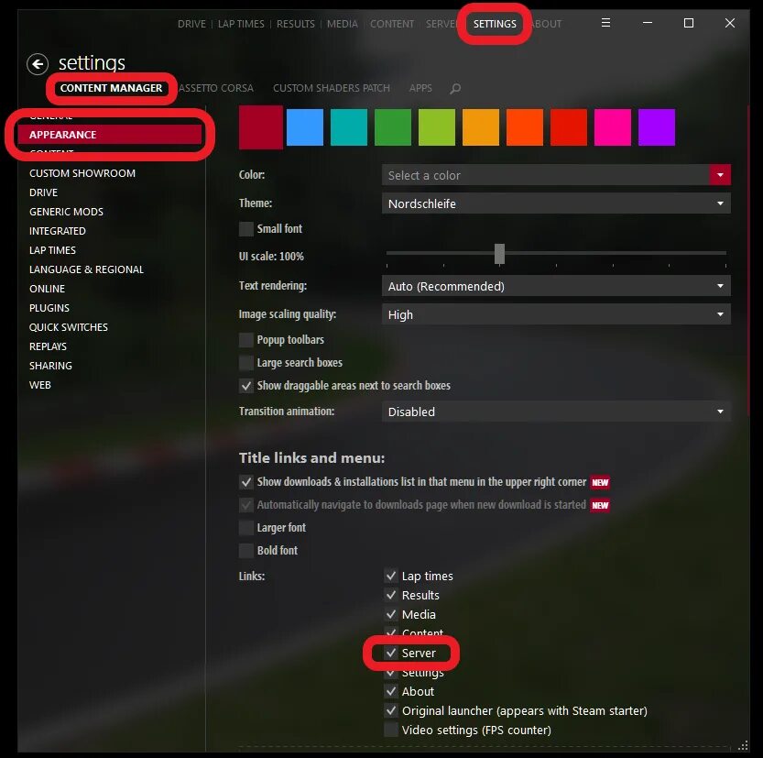Open Generic Mods settings section
Viewport: 763px width, 758px height.
click(x=66, y=212)
